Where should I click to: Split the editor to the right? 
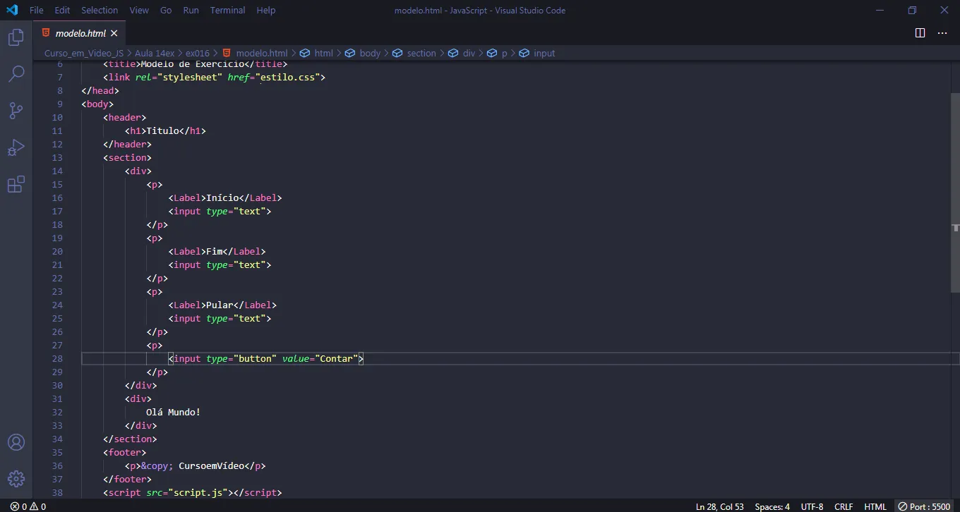tap(920, 33)
